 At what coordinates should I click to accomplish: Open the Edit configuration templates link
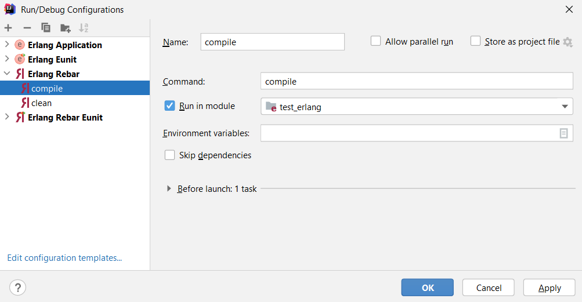(64, 258)
